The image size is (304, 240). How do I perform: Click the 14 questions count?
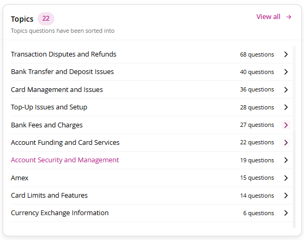257,196
